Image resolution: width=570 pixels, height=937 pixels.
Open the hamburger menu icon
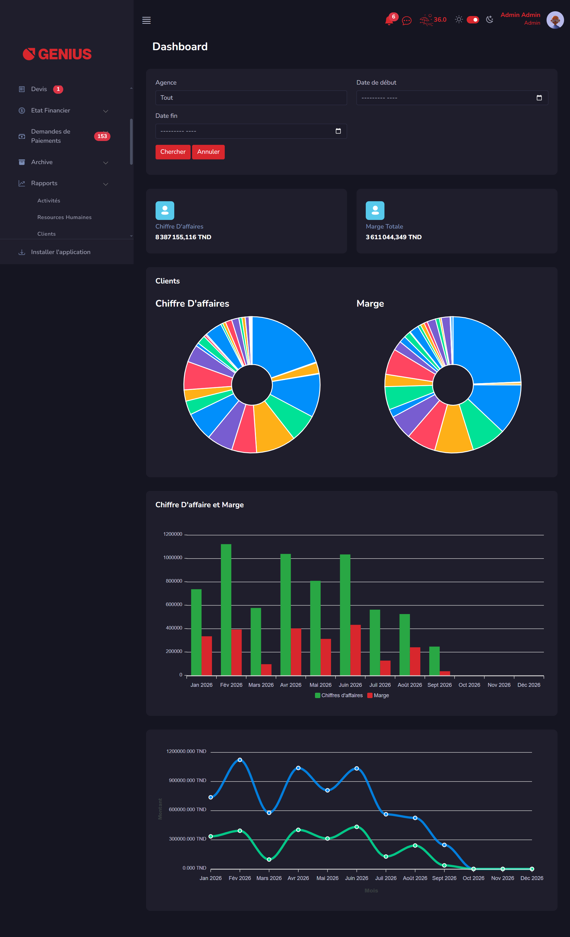pos(146,20)
